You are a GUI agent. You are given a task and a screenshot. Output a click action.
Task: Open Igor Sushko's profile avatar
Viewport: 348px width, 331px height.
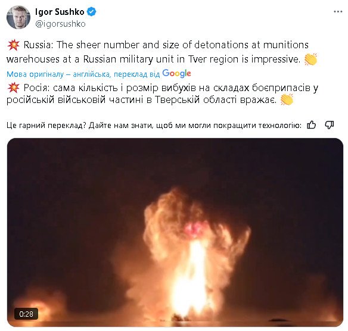tap(18, 17)
